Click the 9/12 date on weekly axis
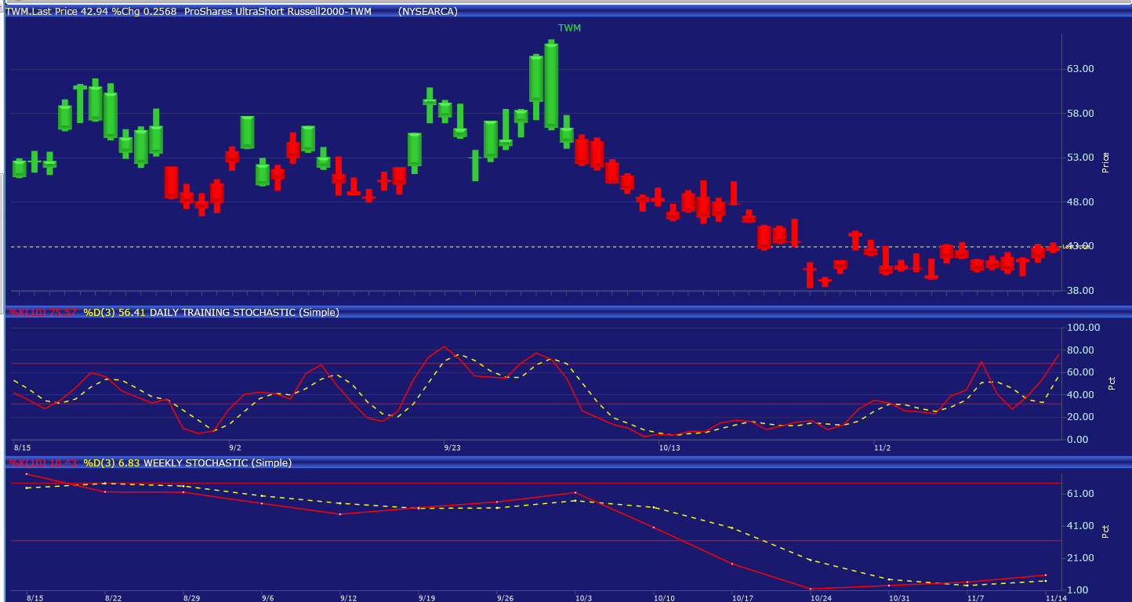The image size is (1132, 602). (349, 597)
